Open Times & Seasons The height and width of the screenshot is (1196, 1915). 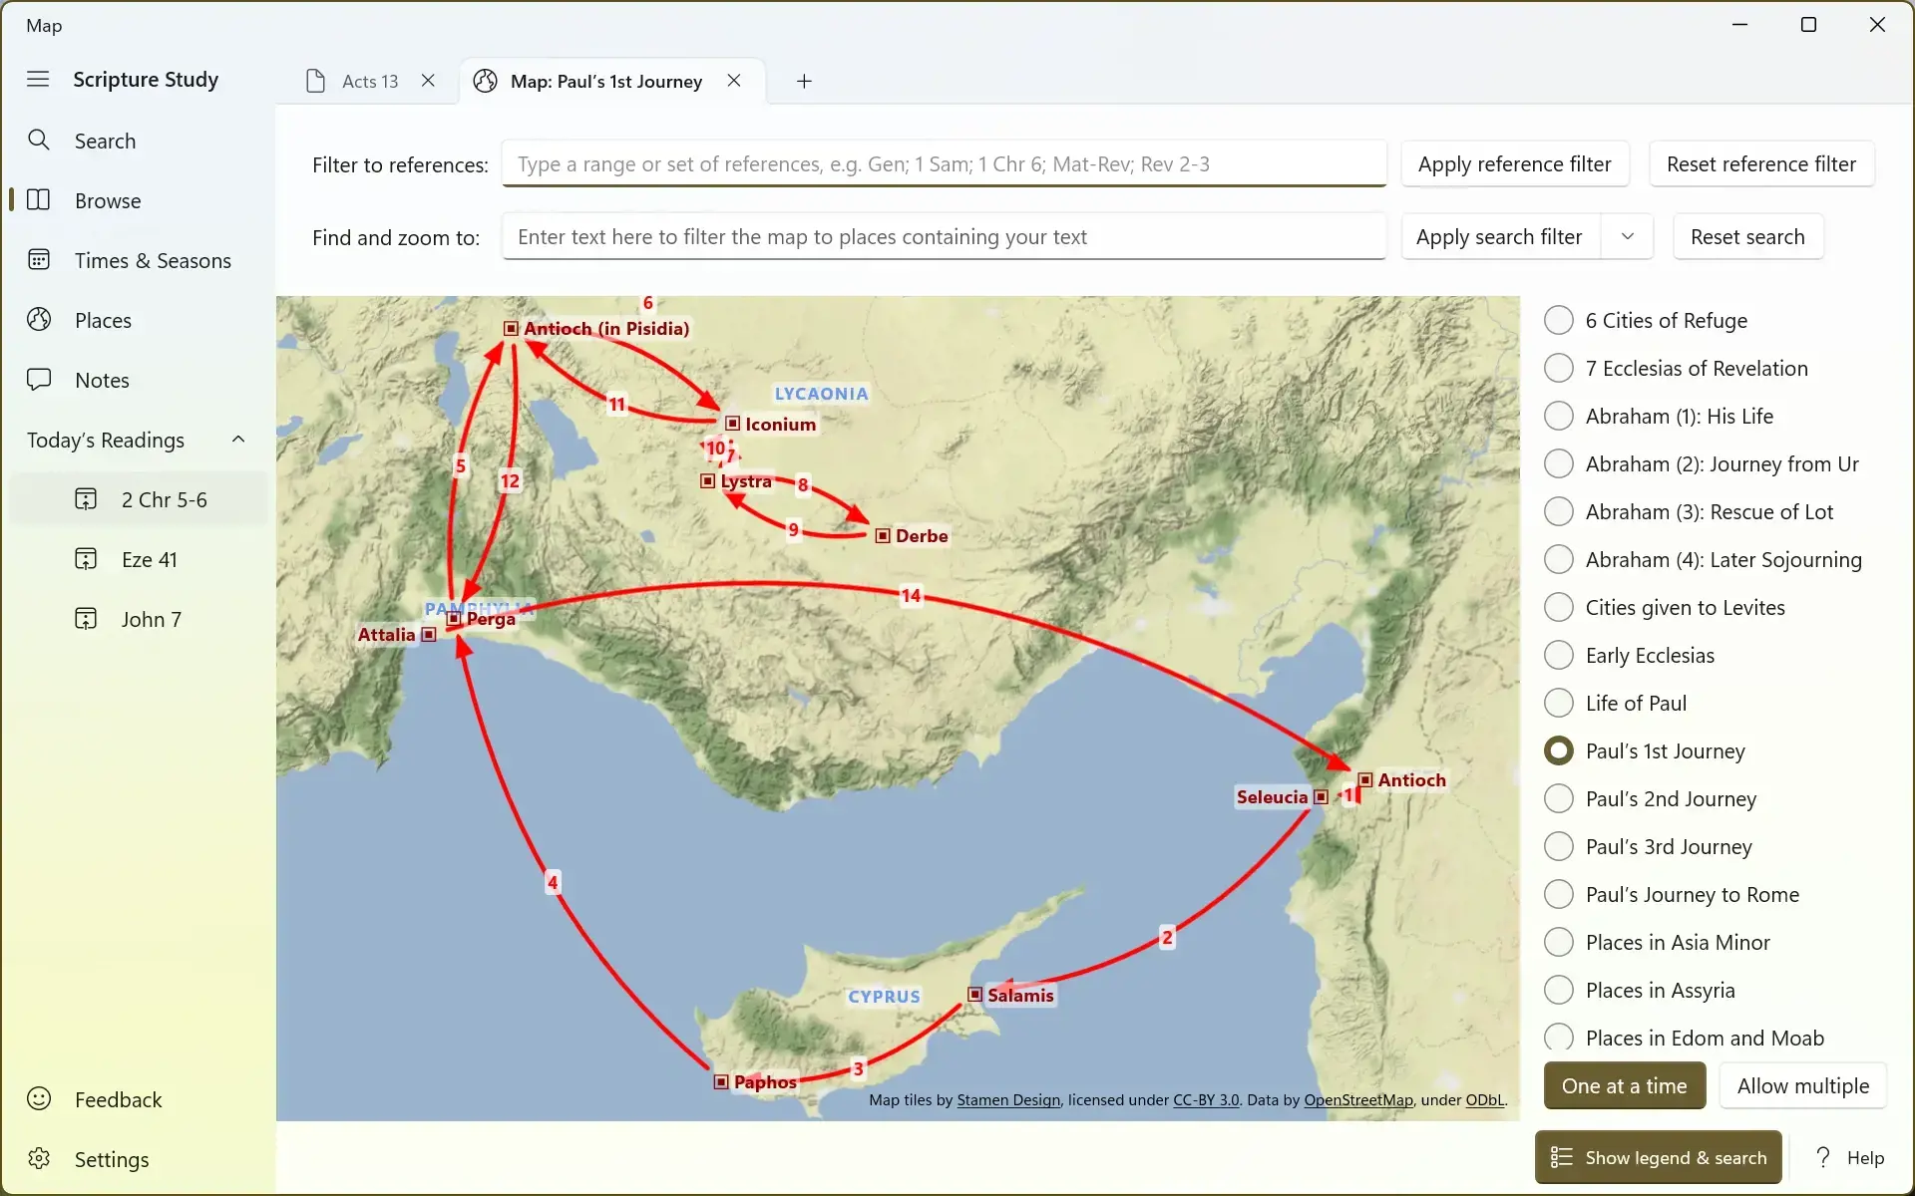tap(38, 260)
